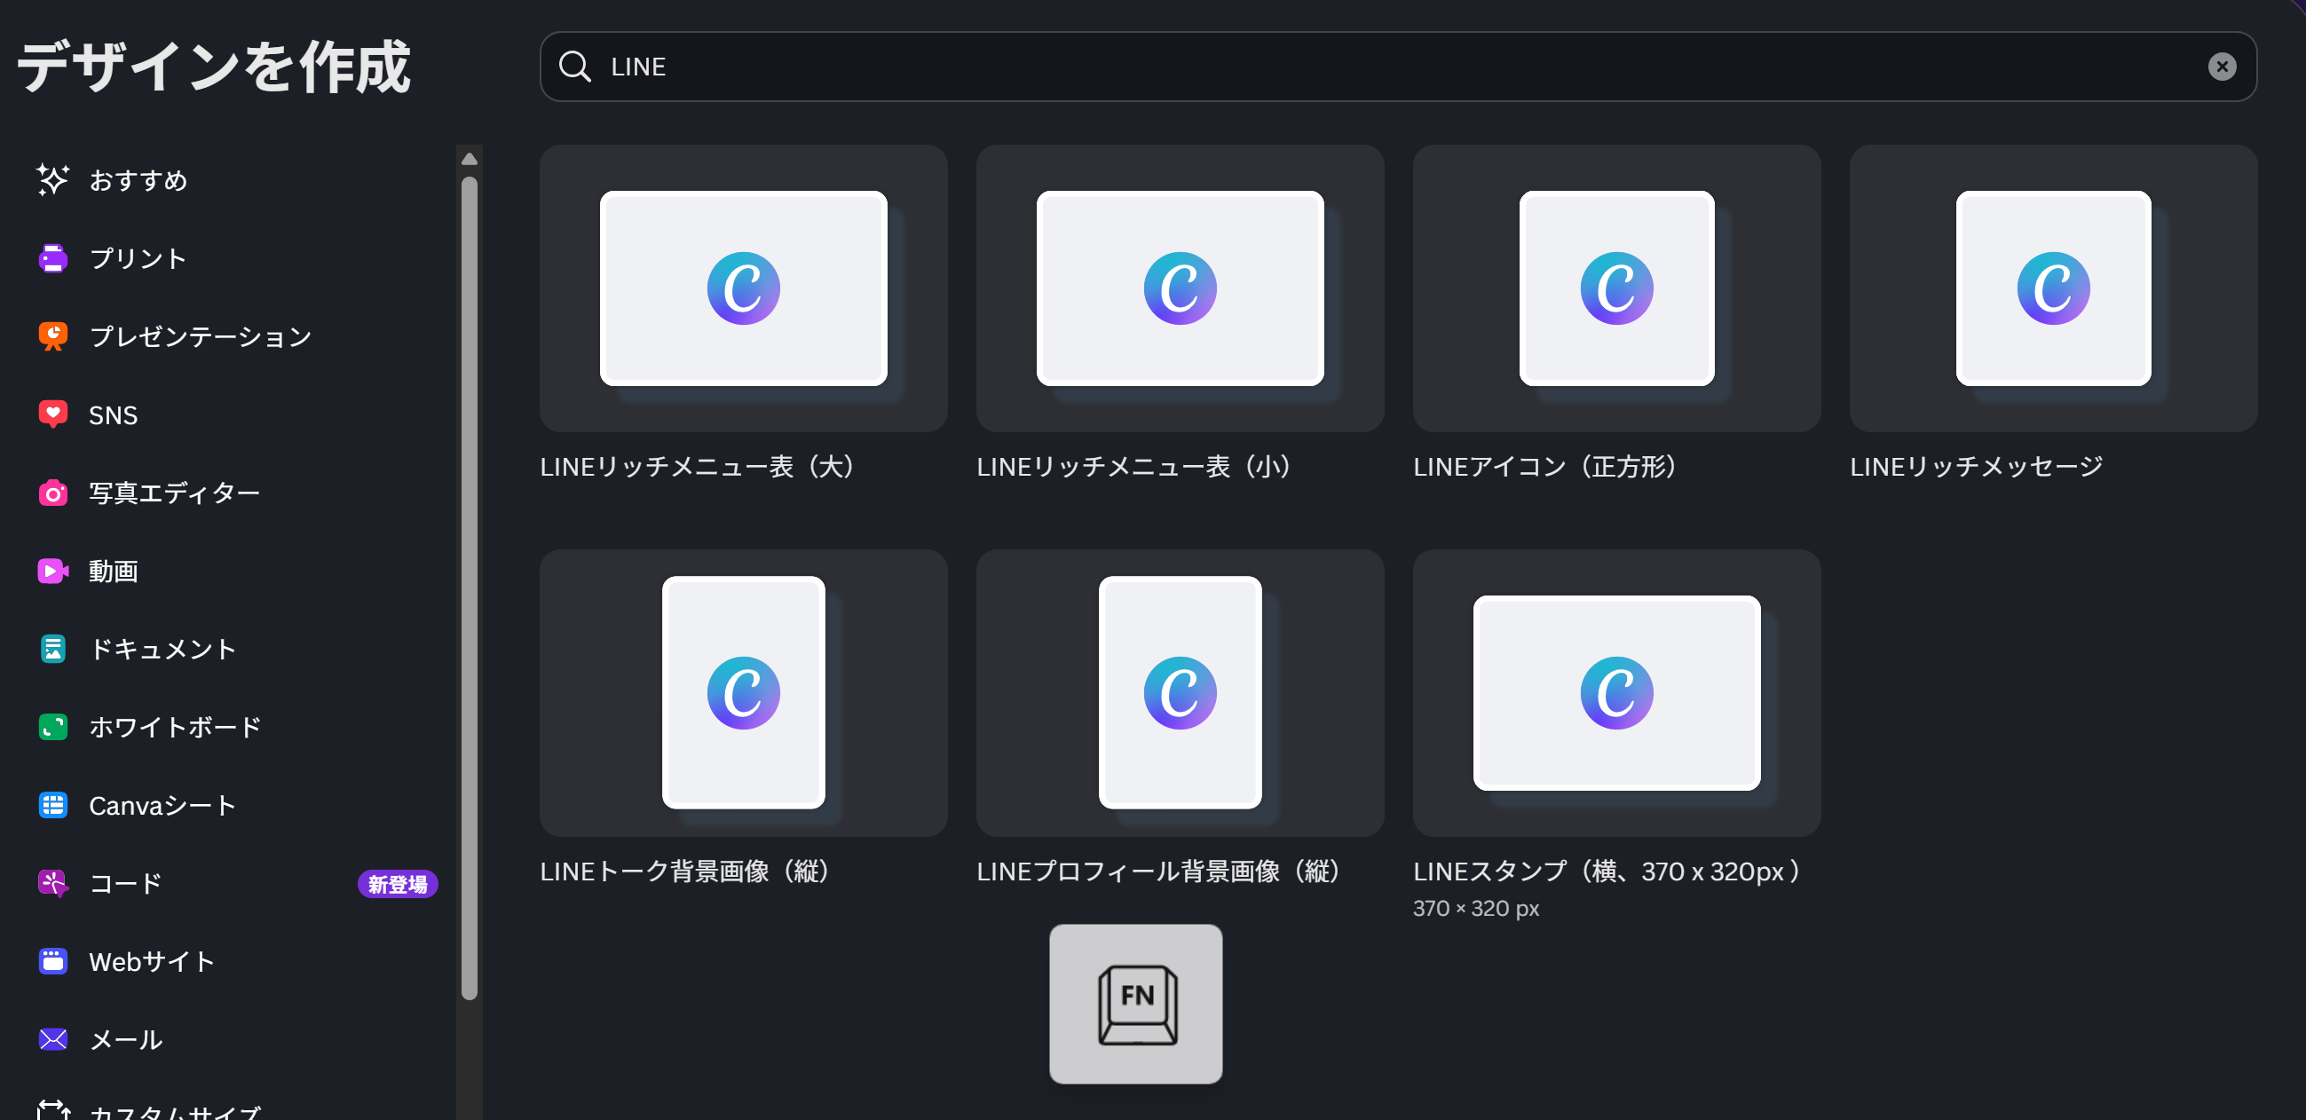The image size is (2306, 1120).
Task: Click the プリント printer icon
Action: point(53,258)
